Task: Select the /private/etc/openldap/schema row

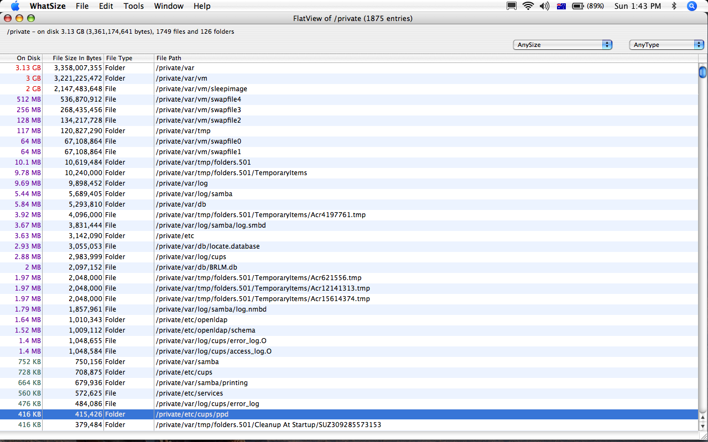Action: [349, 330]
